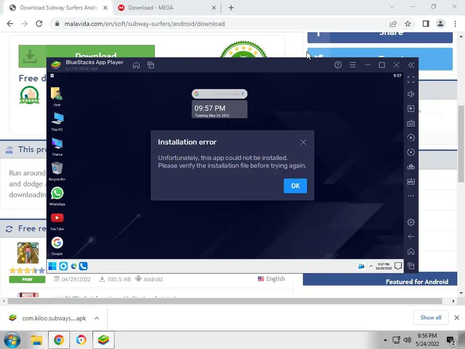Image resolution: width=465 pixels, height=349 pixels.
Task: Launch the Google app in BlueStacks
Action: [57, 246]
